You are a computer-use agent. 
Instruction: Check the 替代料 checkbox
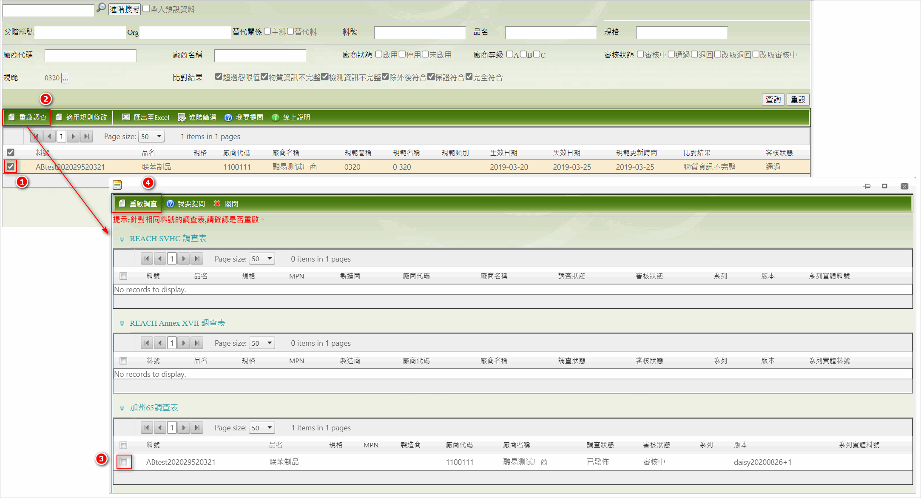coord(291,31)
